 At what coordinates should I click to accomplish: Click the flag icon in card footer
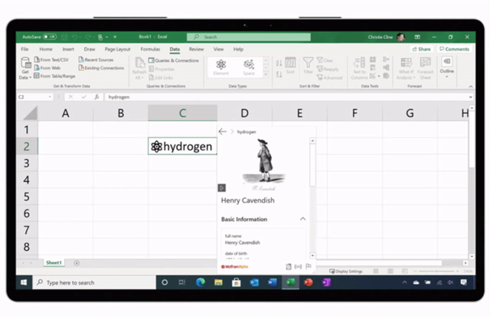pyautogui.click(x=309, y=267)
